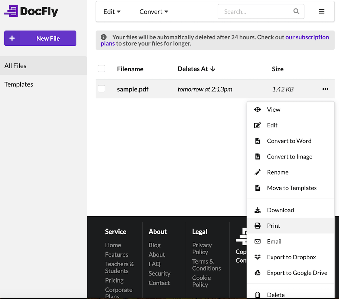The width and height of the screenshot is (339, 299).
Task: Open the Templates section
Action: 43,84
